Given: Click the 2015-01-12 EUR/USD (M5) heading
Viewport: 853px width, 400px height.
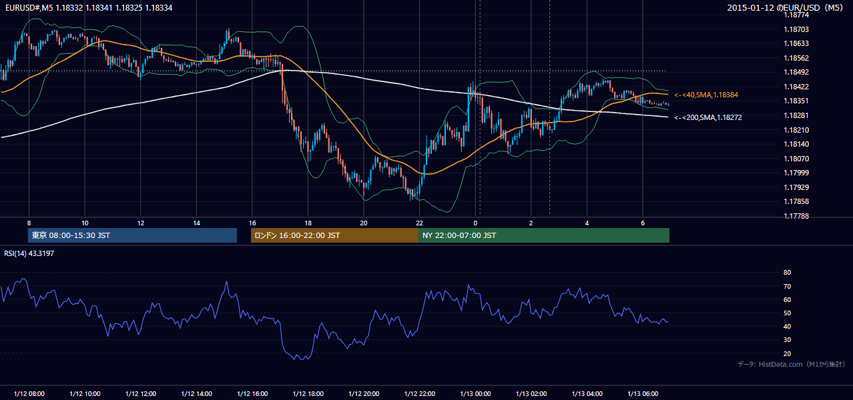Looking at the screenshot, I should (786, 7).
